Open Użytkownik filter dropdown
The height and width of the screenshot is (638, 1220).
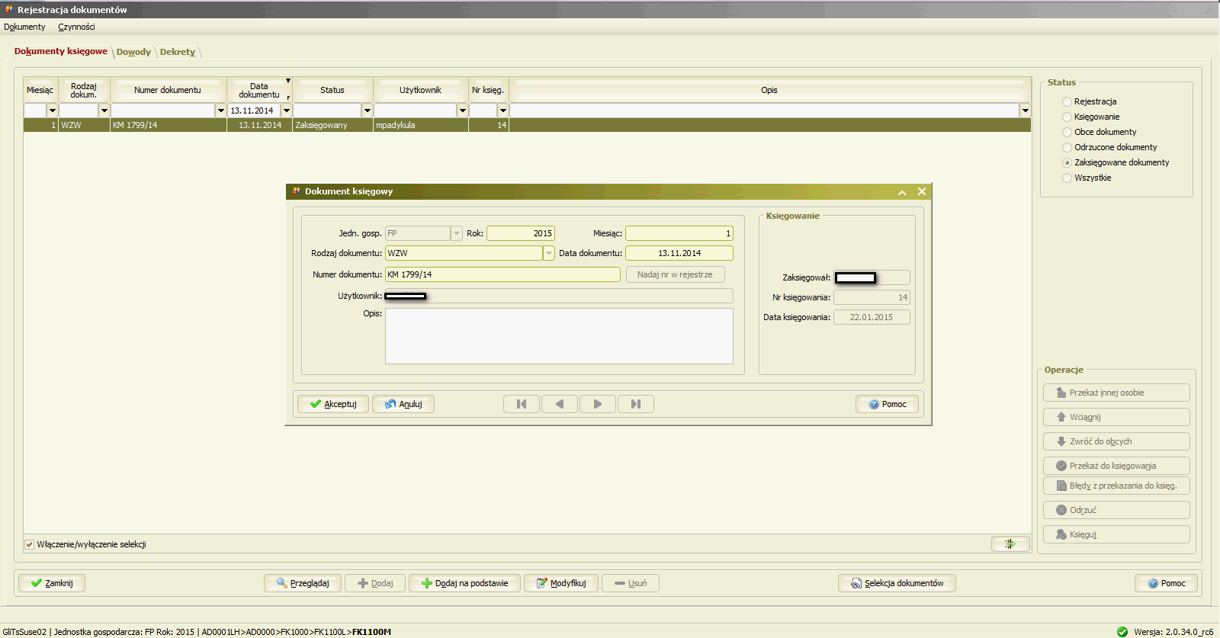[x=463, y=111]
